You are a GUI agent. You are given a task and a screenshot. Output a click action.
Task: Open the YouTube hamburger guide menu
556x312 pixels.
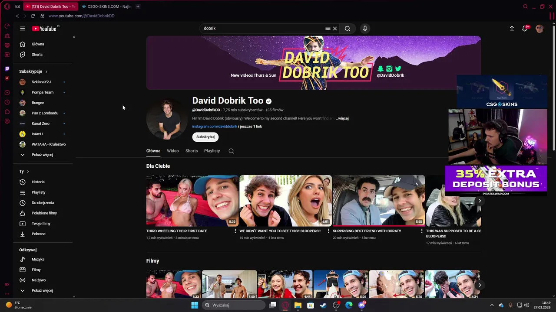click(23, 29)
